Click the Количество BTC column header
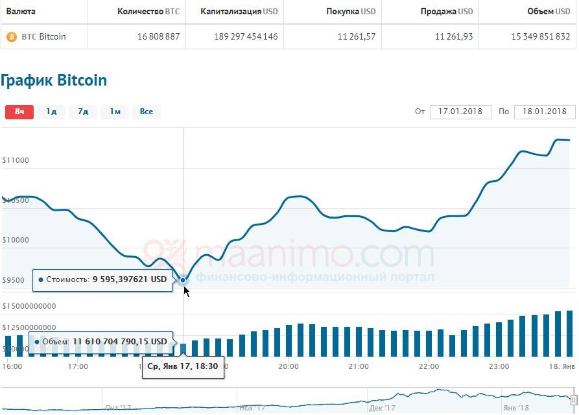Image resolution: width=579 pixels, height=415 pixels. (148, 12)
